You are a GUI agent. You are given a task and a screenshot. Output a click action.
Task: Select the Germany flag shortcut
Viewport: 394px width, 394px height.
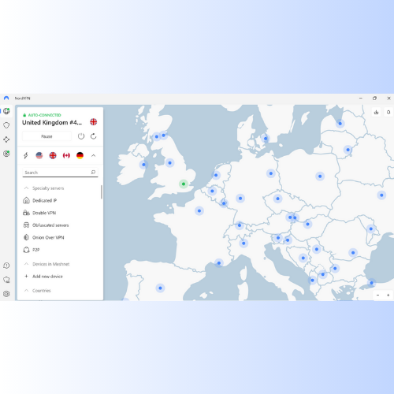pyautogui.click(x=80, y=155)
